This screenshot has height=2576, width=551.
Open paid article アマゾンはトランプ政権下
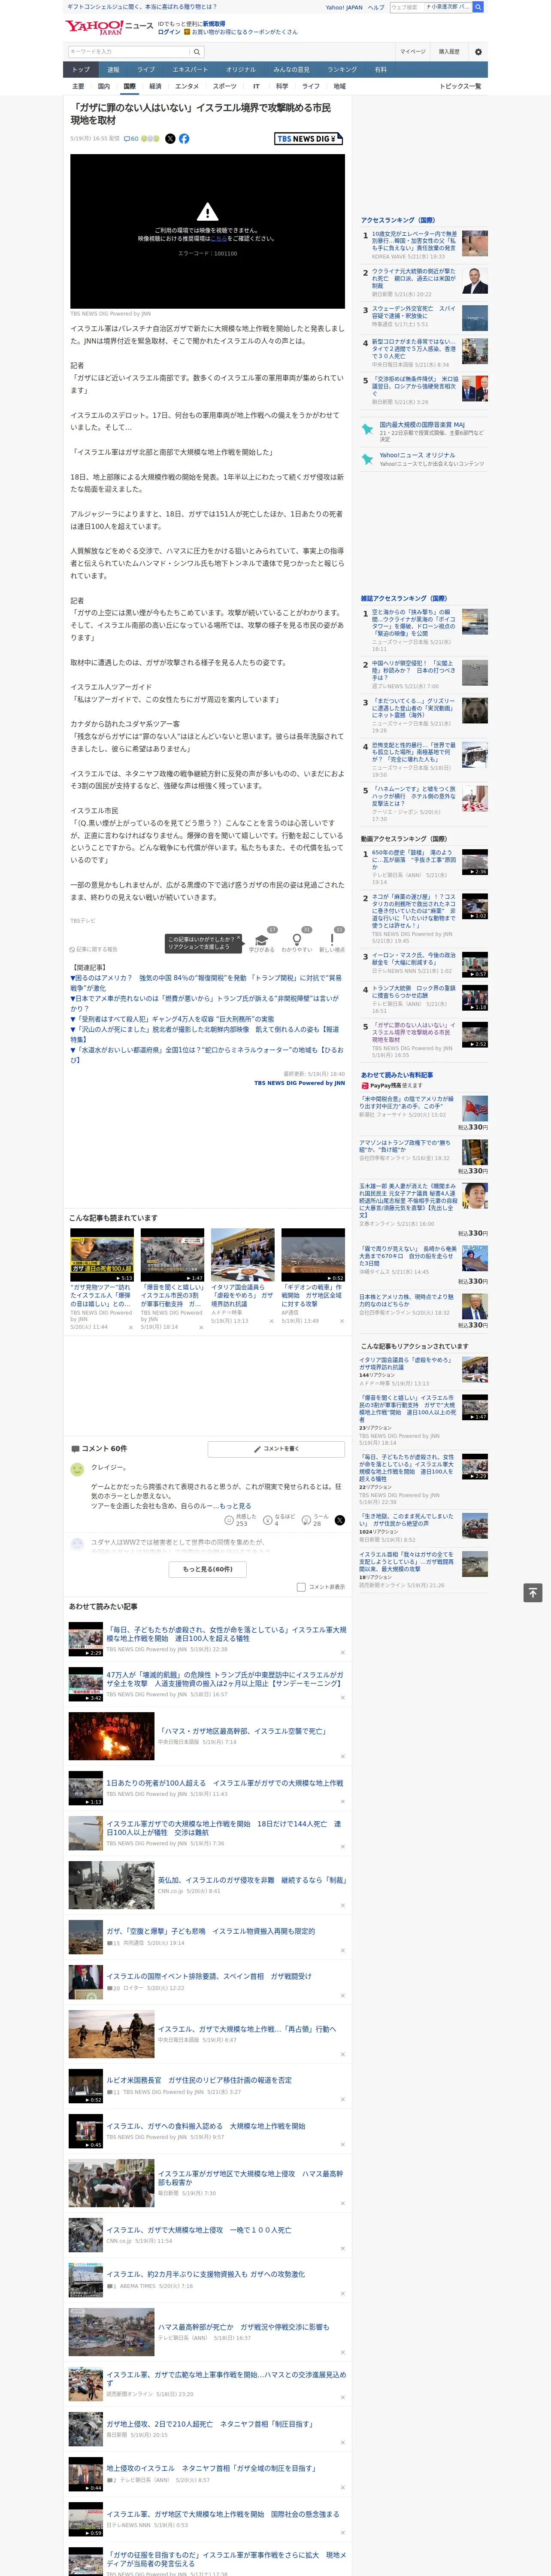[x=406, y=1146]
